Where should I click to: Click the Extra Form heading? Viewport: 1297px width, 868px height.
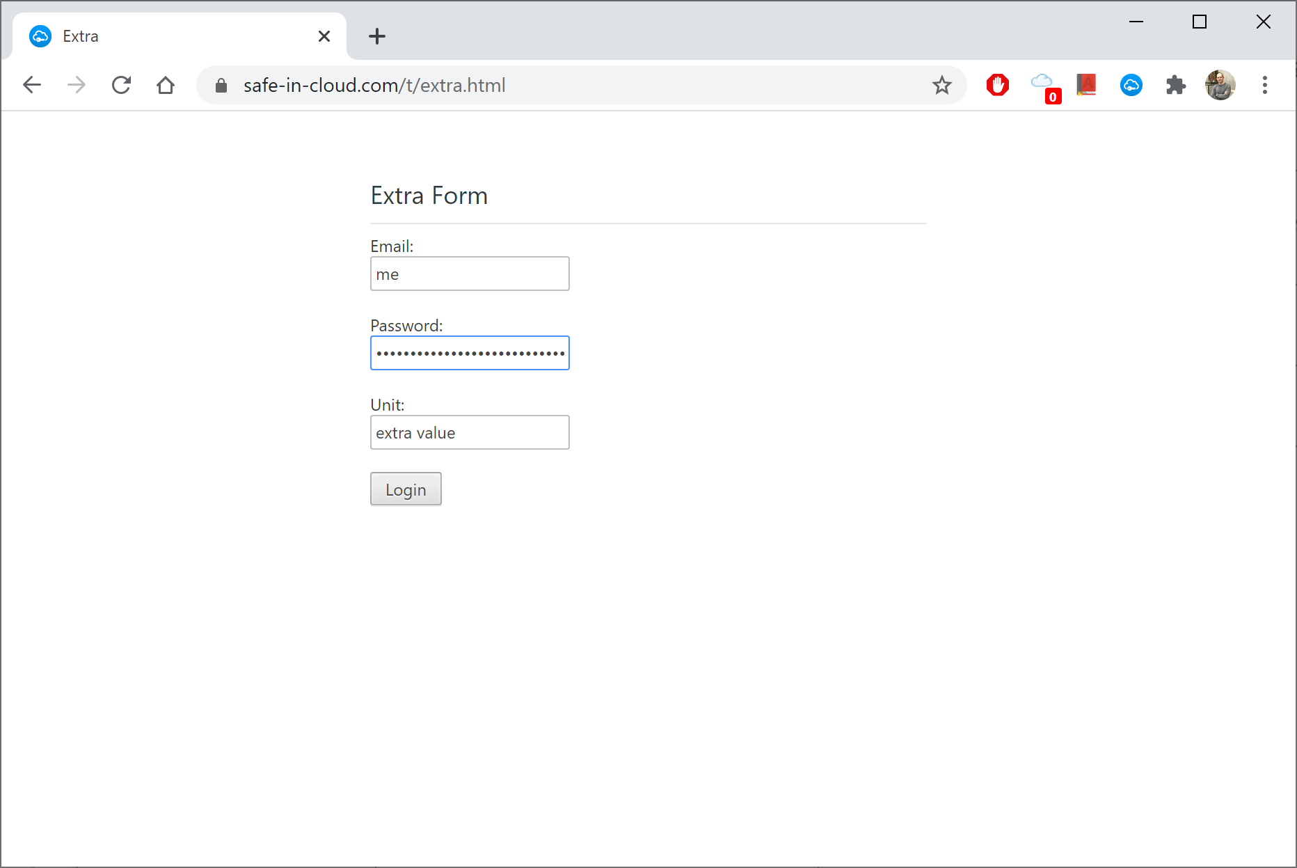(429, 196)
